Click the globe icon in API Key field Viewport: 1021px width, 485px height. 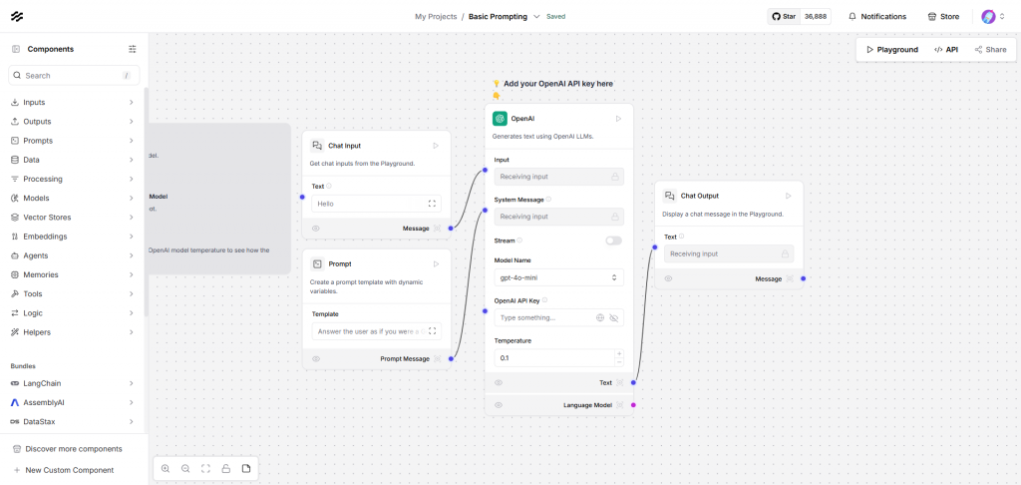pos(600,318)
